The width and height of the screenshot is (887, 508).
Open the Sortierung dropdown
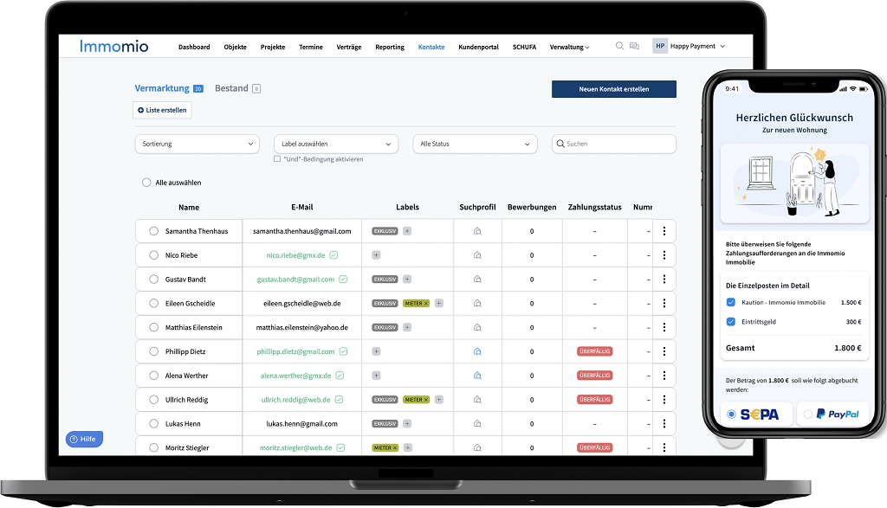(197, 145)
